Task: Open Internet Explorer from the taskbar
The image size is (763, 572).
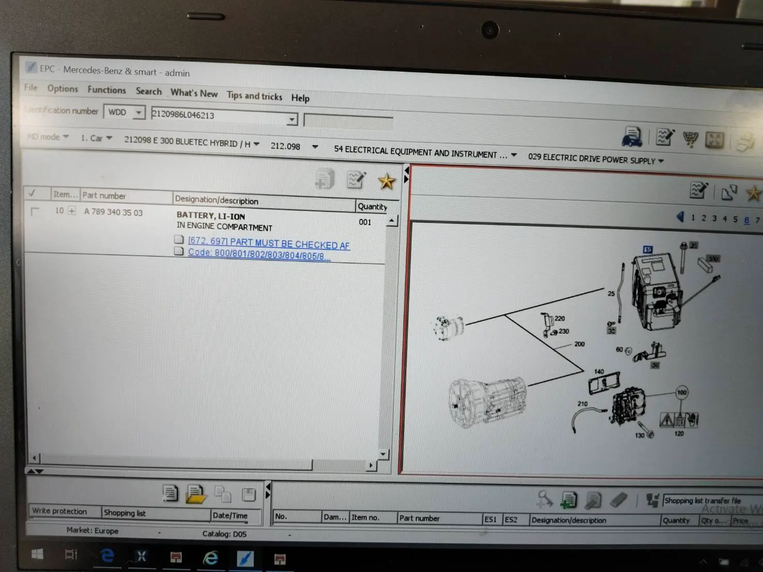Action: [x=210, y=558]
